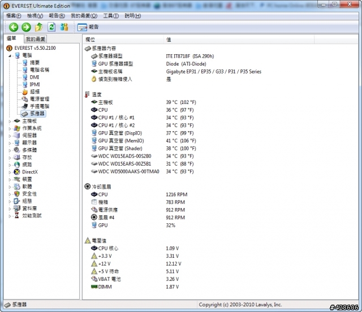The height and width of the screenshot is (312, 362).
Task: Open the 檔案(F) menu
Action: tap(14, 16)
